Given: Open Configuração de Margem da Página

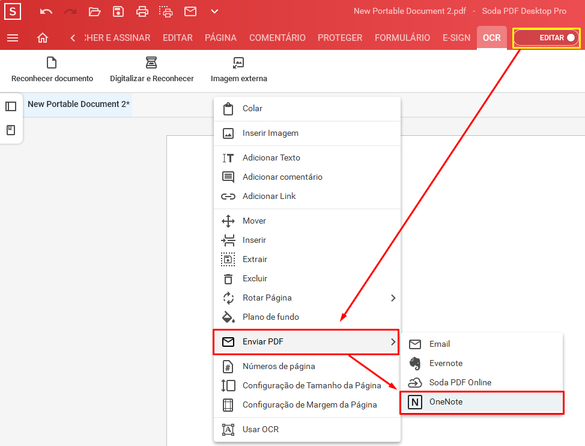Looking at the screenshot, I should click(307, 405).
